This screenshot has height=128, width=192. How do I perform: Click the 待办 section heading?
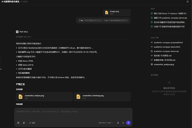pos(152,9)
